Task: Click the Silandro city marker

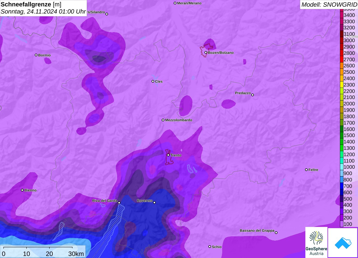Action: click(x=107, y=14)
